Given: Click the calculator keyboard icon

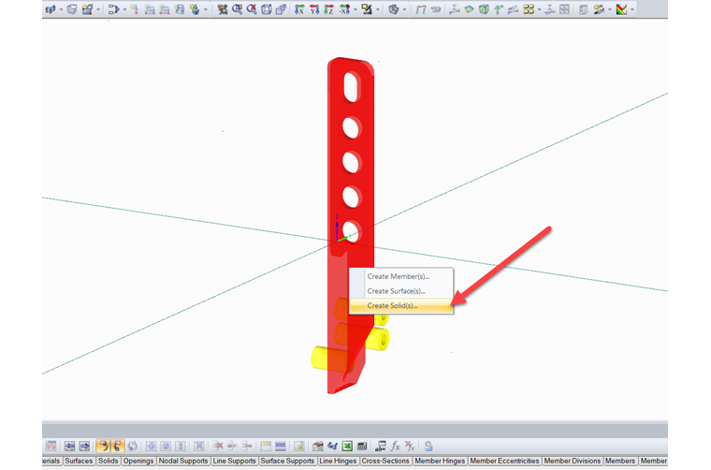Looking at the screenshot, I should coord(362,447).
